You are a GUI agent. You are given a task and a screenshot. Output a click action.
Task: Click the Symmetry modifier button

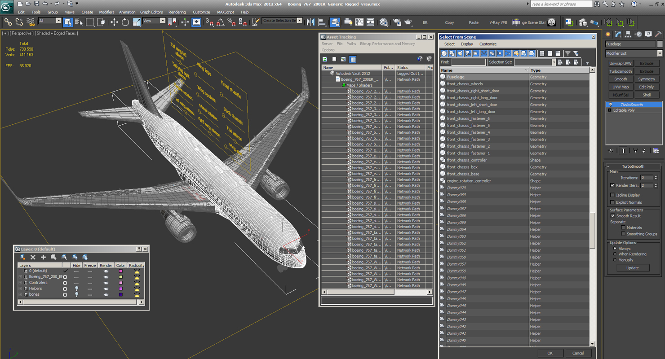click(647, 79)
